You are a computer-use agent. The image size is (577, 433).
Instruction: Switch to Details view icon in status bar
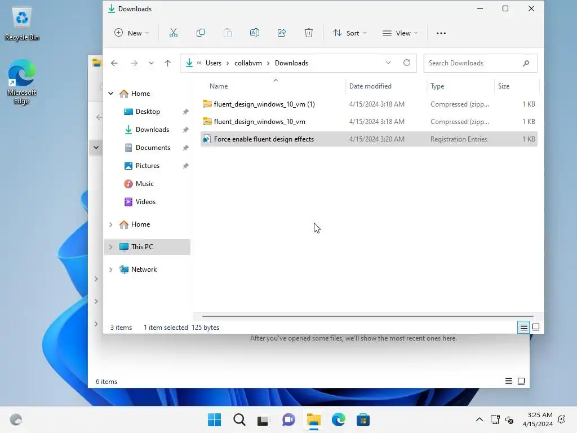(x=523, y=327)
